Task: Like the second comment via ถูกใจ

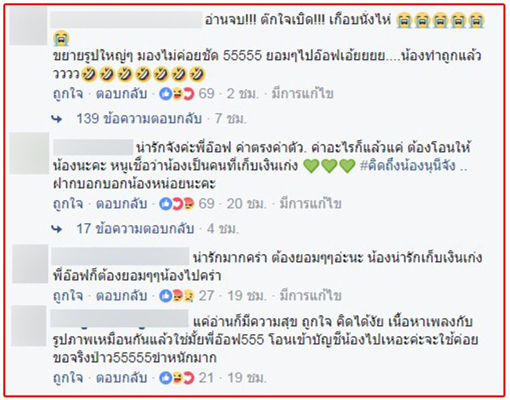Action: [x=68, y=204]
